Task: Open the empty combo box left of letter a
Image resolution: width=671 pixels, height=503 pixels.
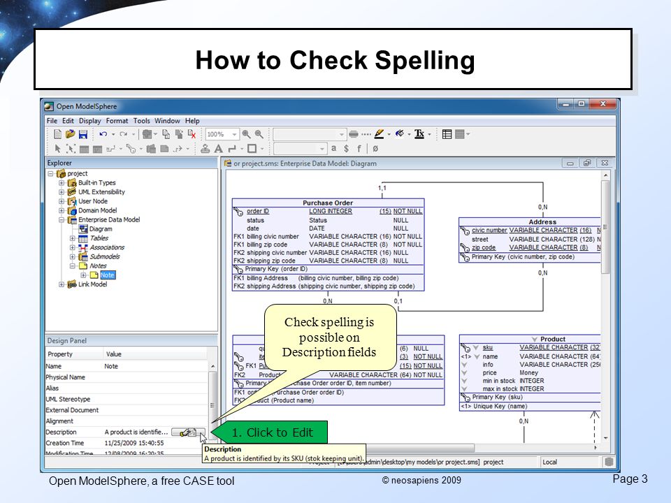Action: coord(300,148)
